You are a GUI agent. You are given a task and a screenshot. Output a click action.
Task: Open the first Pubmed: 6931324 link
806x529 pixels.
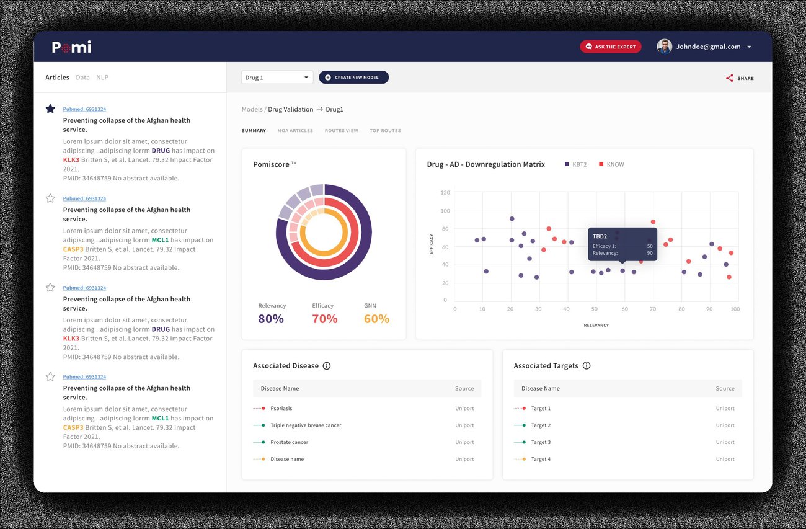[x=84, y=109]
